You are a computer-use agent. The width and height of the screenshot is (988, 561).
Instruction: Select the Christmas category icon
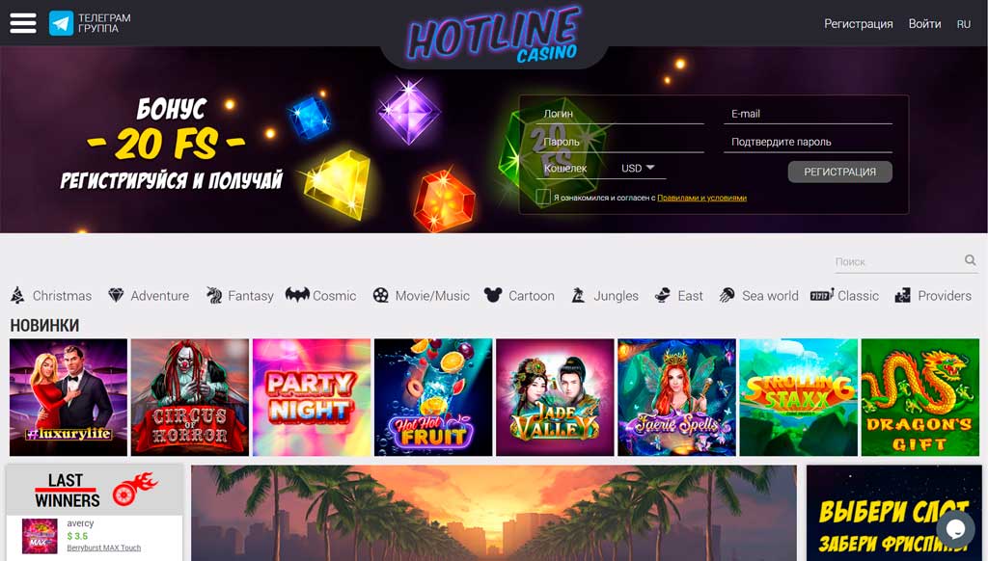click(x=17, y=295)
